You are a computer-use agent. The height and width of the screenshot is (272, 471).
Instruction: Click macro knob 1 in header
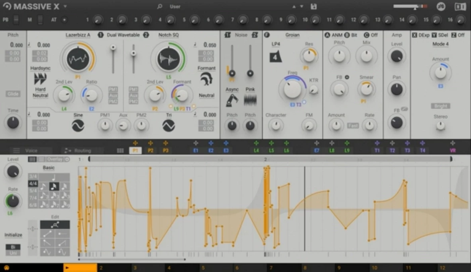(x=98, y=20)
